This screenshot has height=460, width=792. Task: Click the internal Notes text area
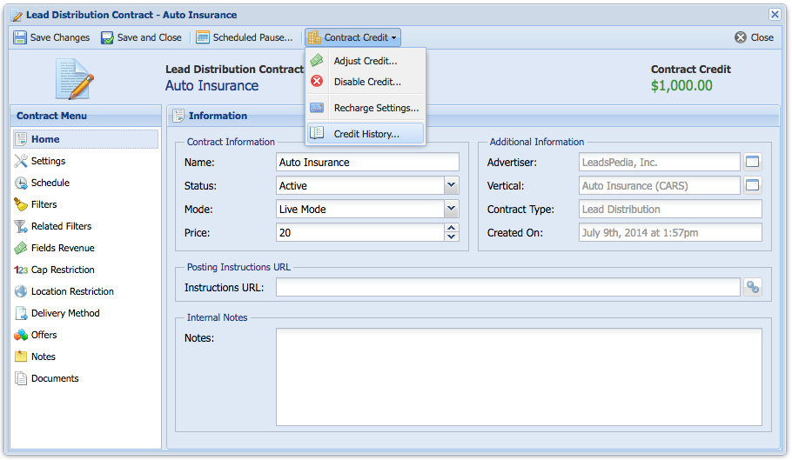point(519,377)
